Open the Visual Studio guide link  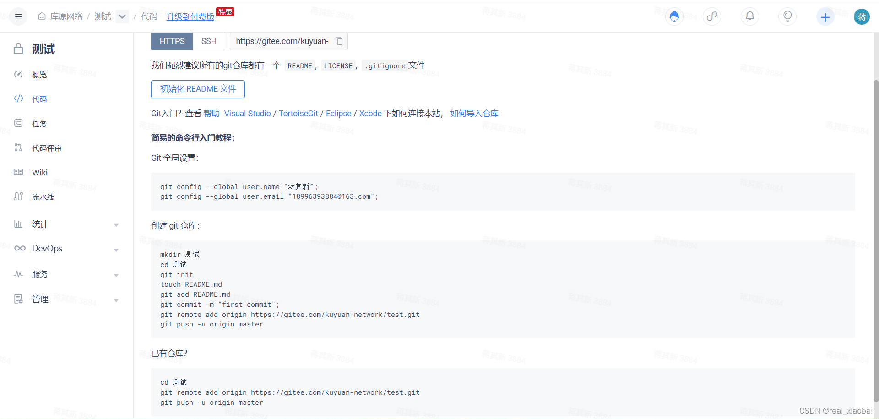pos(247,113)
